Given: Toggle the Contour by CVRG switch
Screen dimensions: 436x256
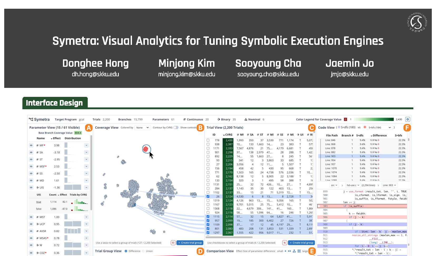Looking at the screenshot, I should point(176,127).
